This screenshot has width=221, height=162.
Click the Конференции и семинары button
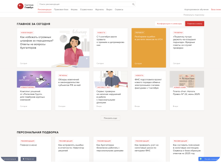pos(169,24)
